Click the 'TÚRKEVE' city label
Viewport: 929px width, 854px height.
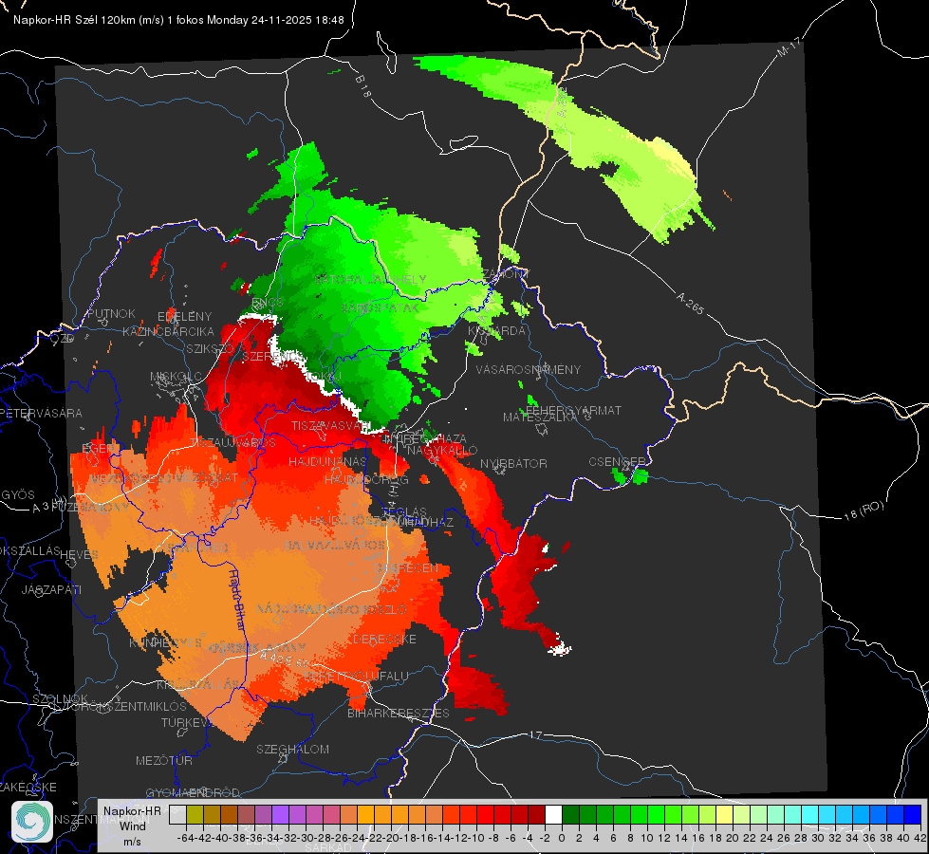point(187,722)
